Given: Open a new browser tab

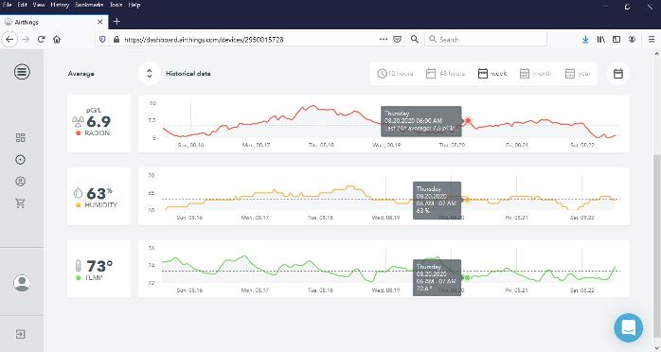Looking at the screenshot, I should click(x=116, y=22).
